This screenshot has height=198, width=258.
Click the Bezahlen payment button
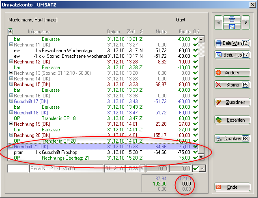point(232,120)
